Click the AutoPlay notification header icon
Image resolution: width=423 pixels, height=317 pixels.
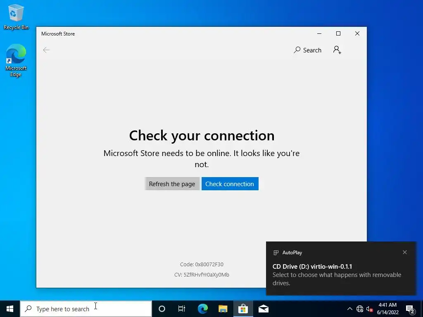pyautogui.click(x=276, y=253)
